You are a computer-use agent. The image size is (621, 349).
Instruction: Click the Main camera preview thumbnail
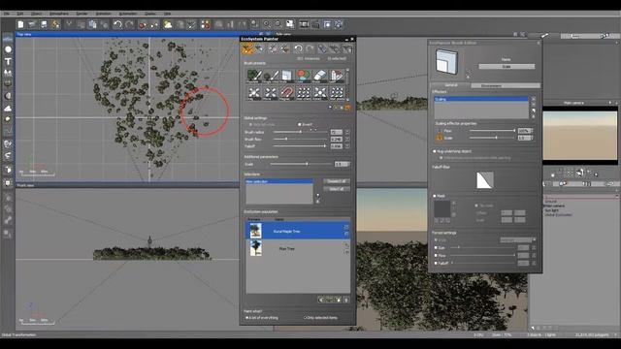(580, 136)
